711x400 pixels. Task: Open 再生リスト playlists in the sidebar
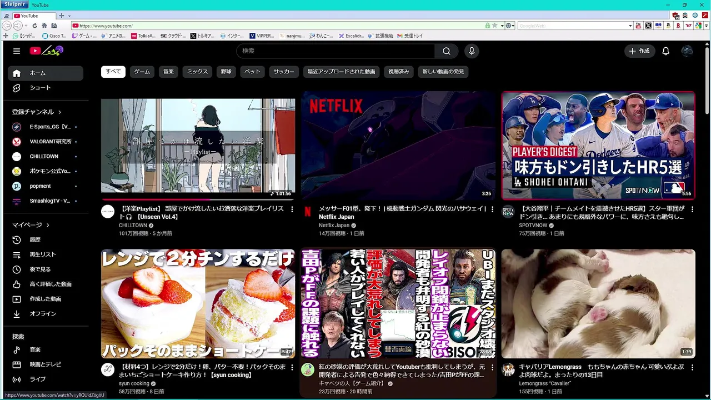coord(46,254)
